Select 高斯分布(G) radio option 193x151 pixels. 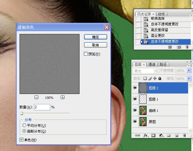pos(24,131)
